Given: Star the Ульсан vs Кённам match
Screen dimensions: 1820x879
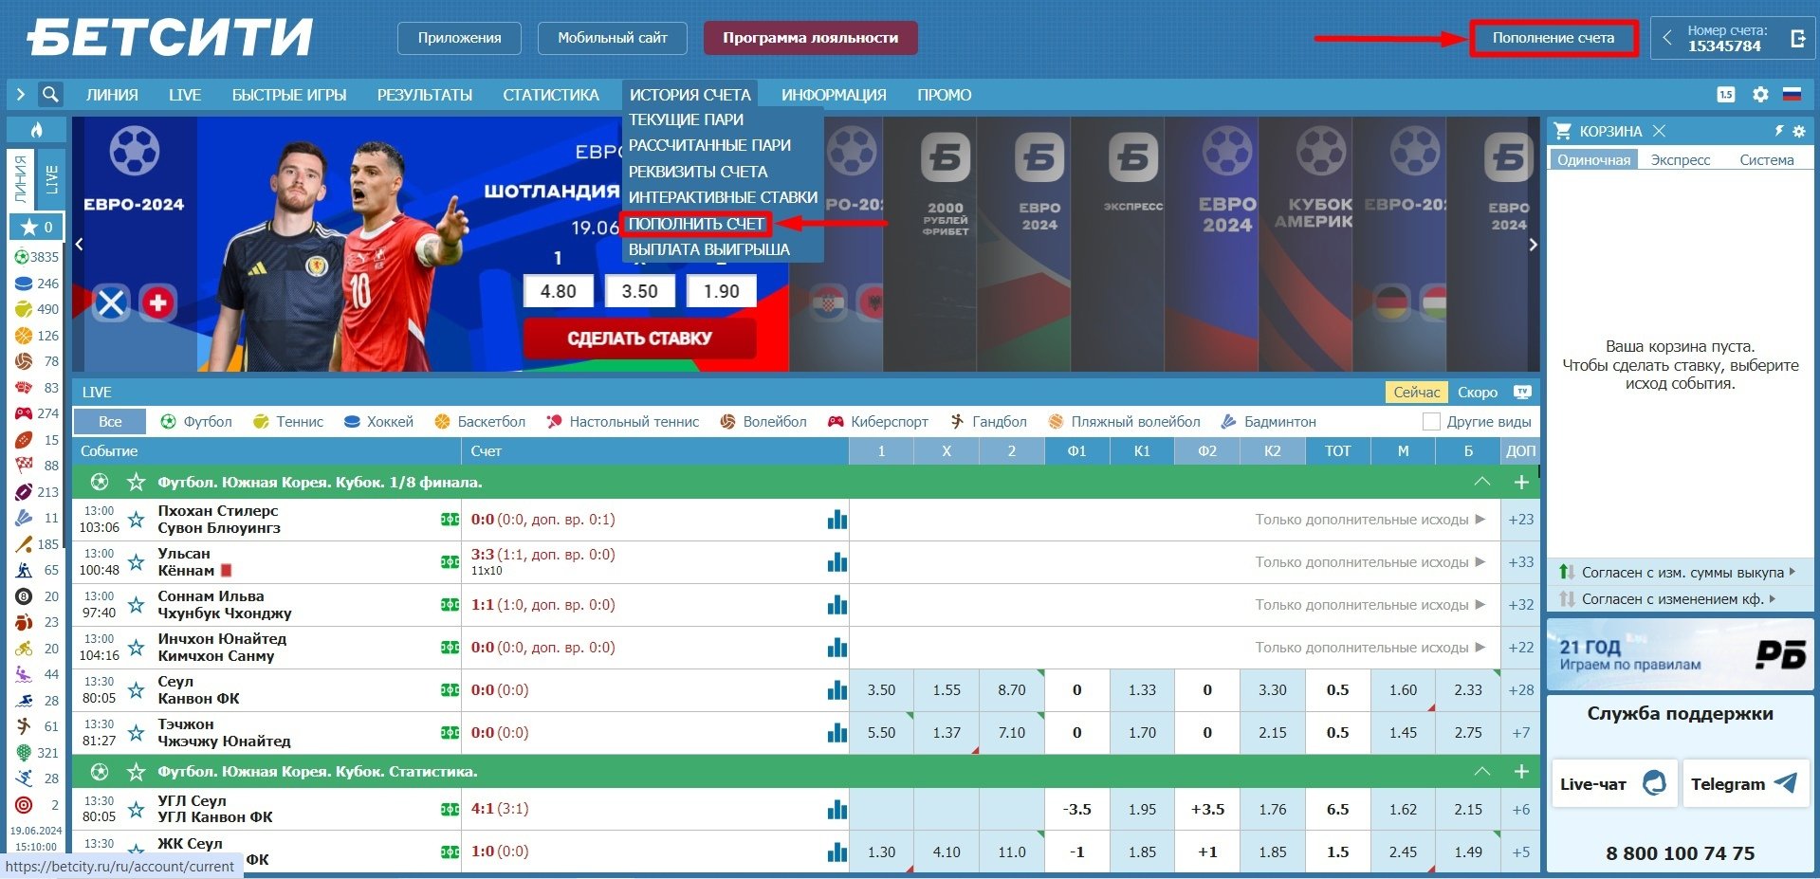Looking at the screenshot, I should tap(137, 562).
